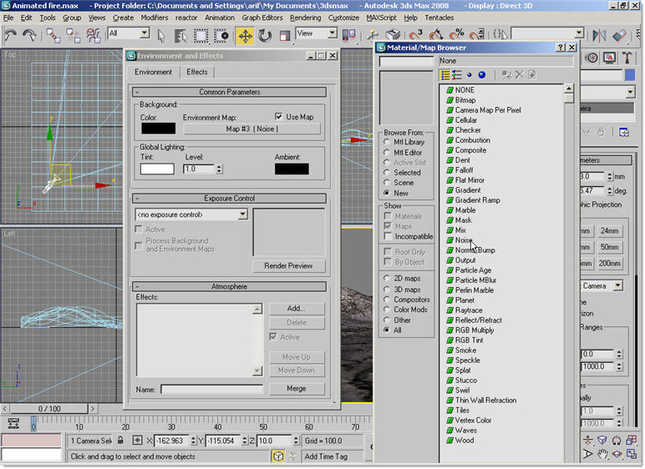Viewport: 645px width, 469px height.
Task: Switch browser to View Large Icons sphere
Action: pyautogui.click(x=482, y=75)
